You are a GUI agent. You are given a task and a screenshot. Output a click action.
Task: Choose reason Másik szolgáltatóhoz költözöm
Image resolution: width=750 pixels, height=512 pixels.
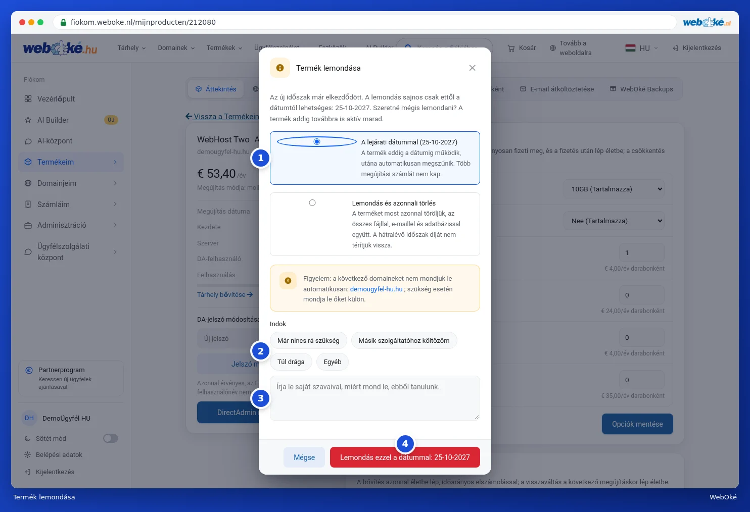[x=404, y=341]
